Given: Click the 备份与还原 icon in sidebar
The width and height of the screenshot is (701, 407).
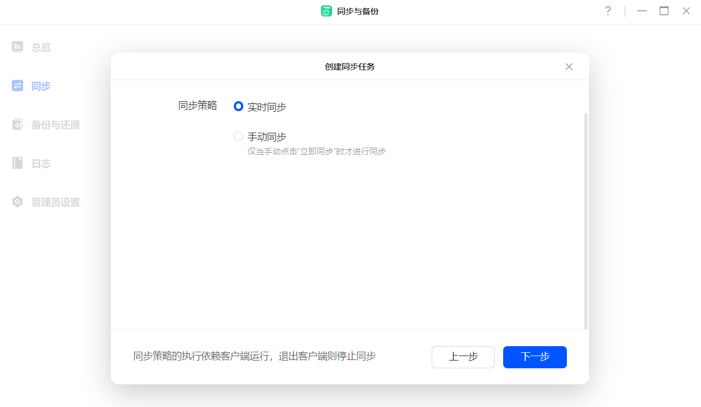Looking at the screenshot, I should (17, 124).
